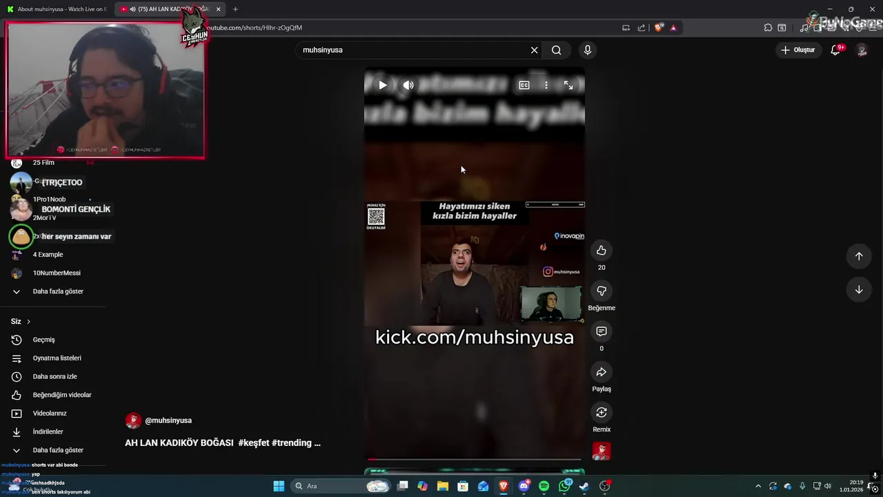Open Daha sonra izle in the sidebar
This screenshot has width=883, height=497.
pyautogui.click(x=53, y=376)
